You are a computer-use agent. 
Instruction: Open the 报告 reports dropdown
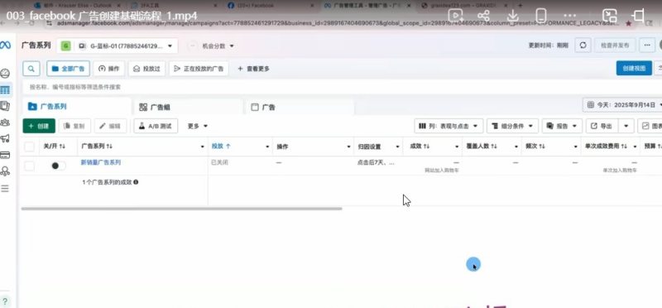pos(562,126)
